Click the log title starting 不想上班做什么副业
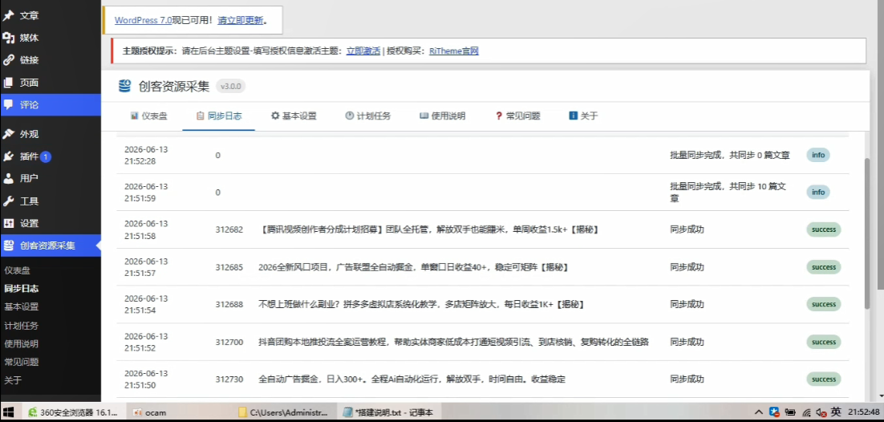Image resolution: width=884 pixels, height=422 pixels. pos(422,304)
